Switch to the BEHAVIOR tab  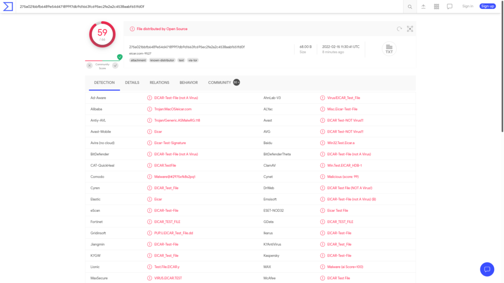pos(189,83)
